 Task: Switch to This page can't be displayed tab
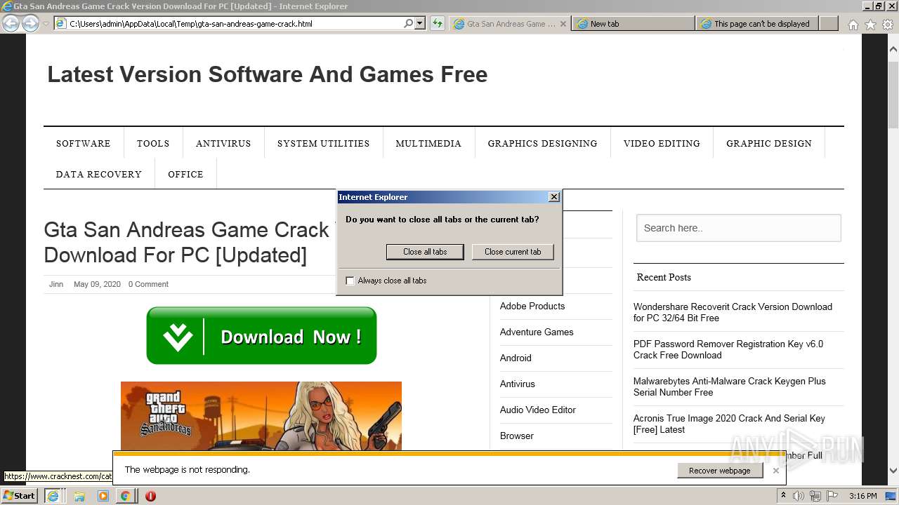click(x=757, y=24)
